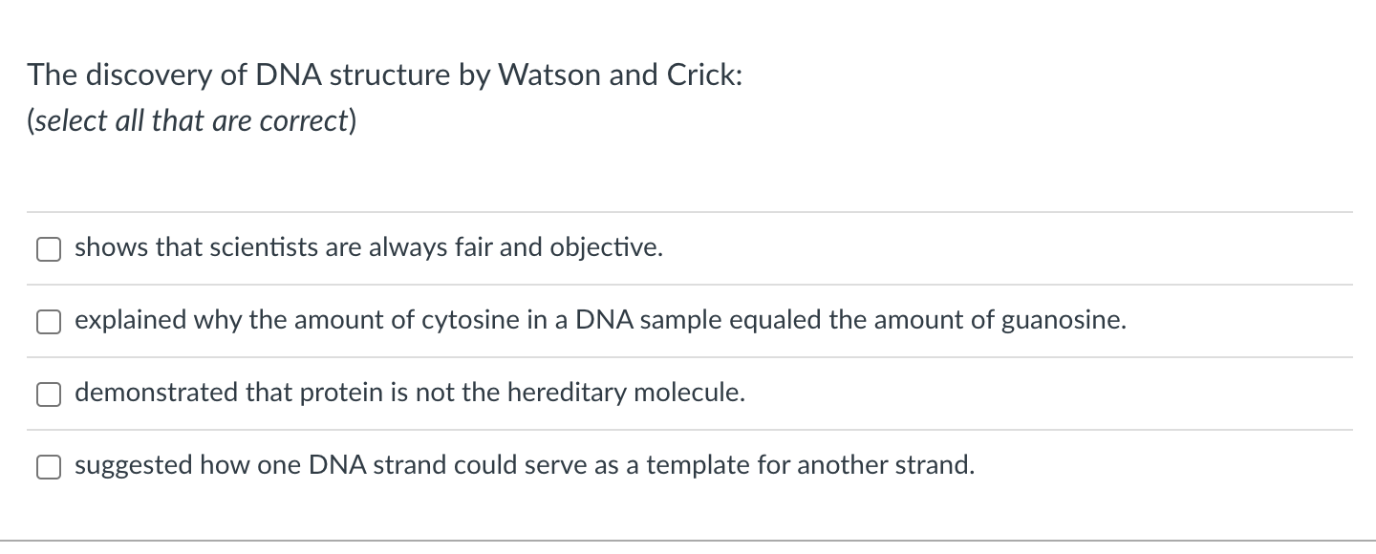Click the word 'guanosine' in the second option
This screenshot has width=1376, height=554.
point(1064,321)
